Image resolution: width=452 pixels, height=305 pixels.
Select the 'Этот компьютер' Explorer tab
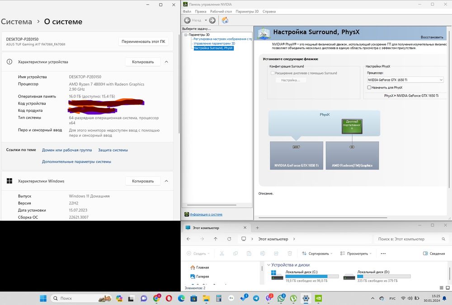click(216, 227)
